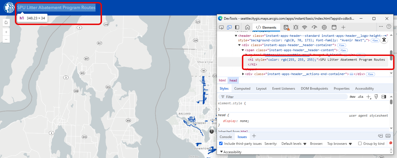Click the styles Filter input field
This screenshot has height=158, width=397.
click(283, 97)
